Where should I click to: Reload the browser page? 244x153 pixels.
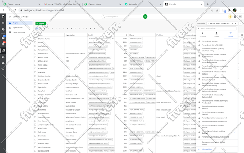pyautogui.click(x=14, y=10)
